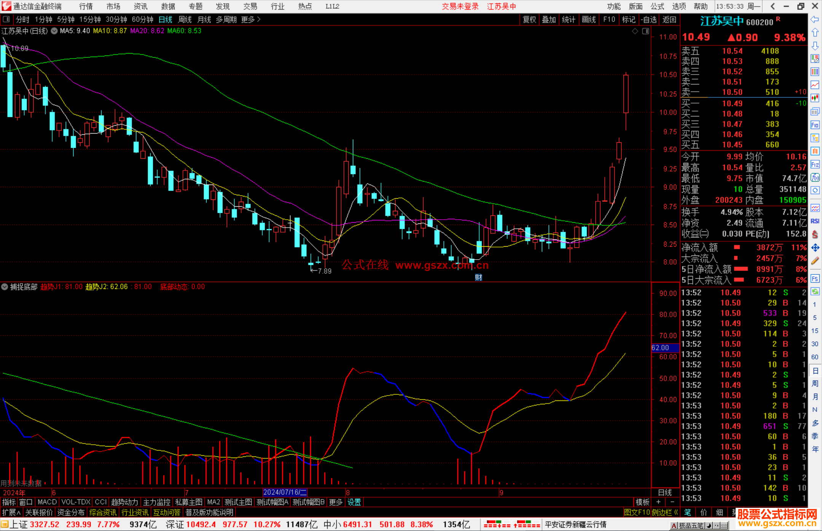Toggle input method A mode button
This screenshot has height=531, width=822.
point(674,526)
